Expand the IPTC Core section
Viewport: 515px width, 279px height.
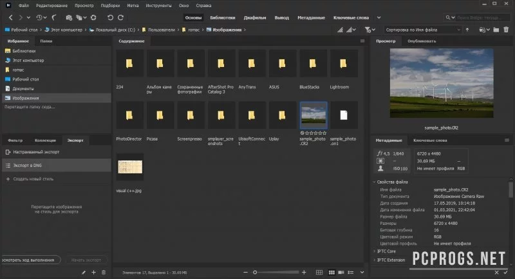pyautogui.click(x=374, y=251)
